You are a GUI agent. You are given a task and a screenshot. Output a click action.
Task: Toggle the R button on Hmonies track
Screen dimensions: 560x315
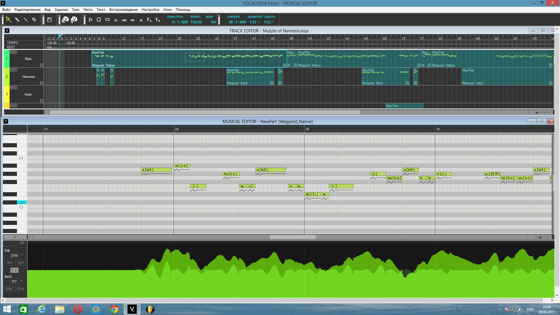pyautogui.click(x=42, y=83)
